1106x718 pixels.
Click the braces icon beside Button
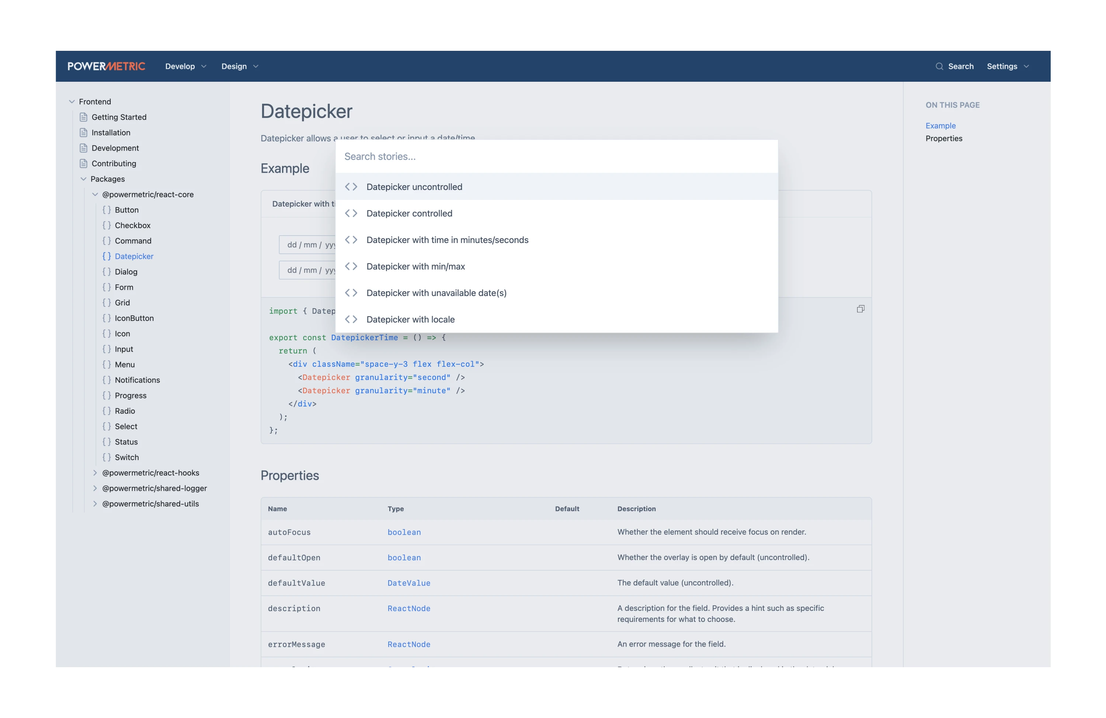pyautogui.click(x=107, y=210)
